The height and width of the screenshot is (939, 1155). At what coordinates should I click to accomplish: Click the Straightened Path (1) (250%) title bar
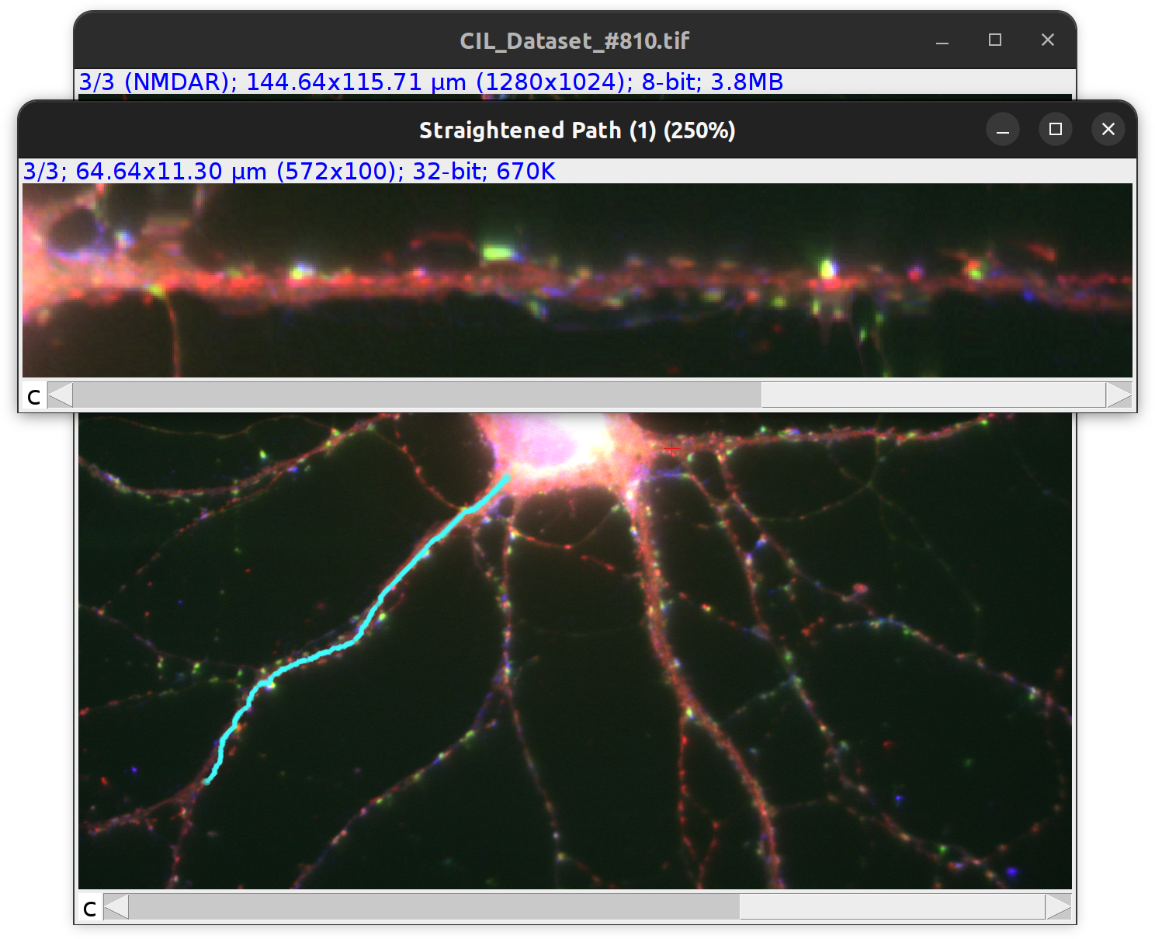[x=577, y=130]
